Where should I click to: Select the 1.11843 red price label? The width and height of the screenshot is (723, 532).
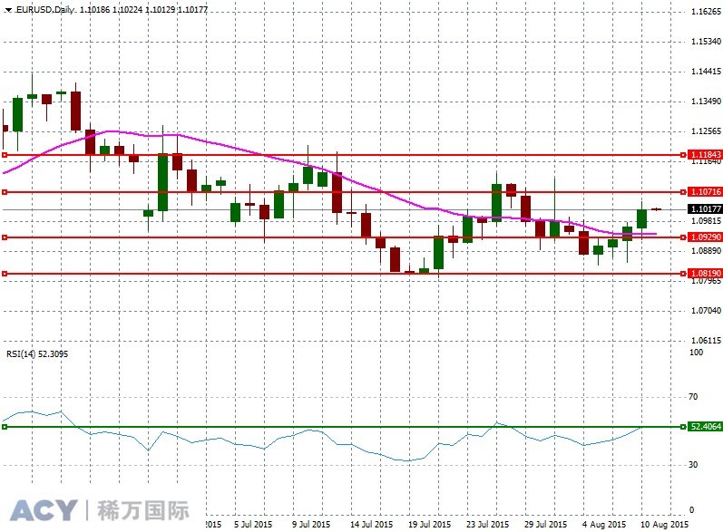click(705, 155)
